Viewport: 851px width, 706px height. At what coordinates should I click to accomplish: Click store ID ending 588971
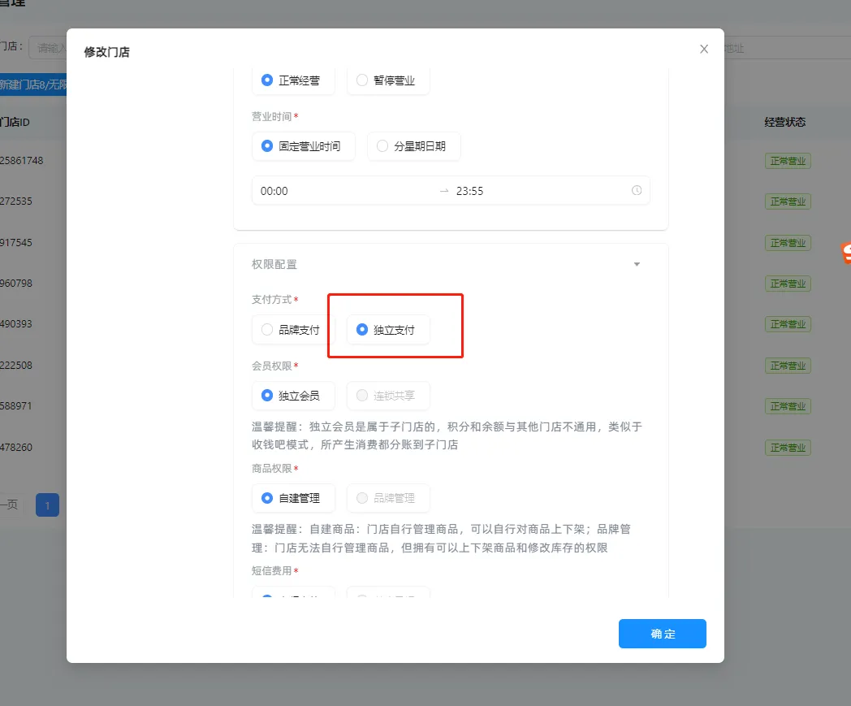tap(16, 406)
